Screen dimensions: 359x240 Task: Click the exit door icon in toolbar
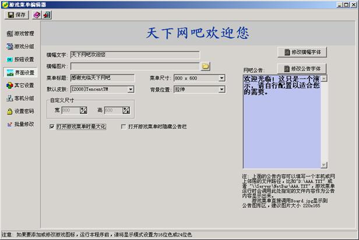[47, 14]
